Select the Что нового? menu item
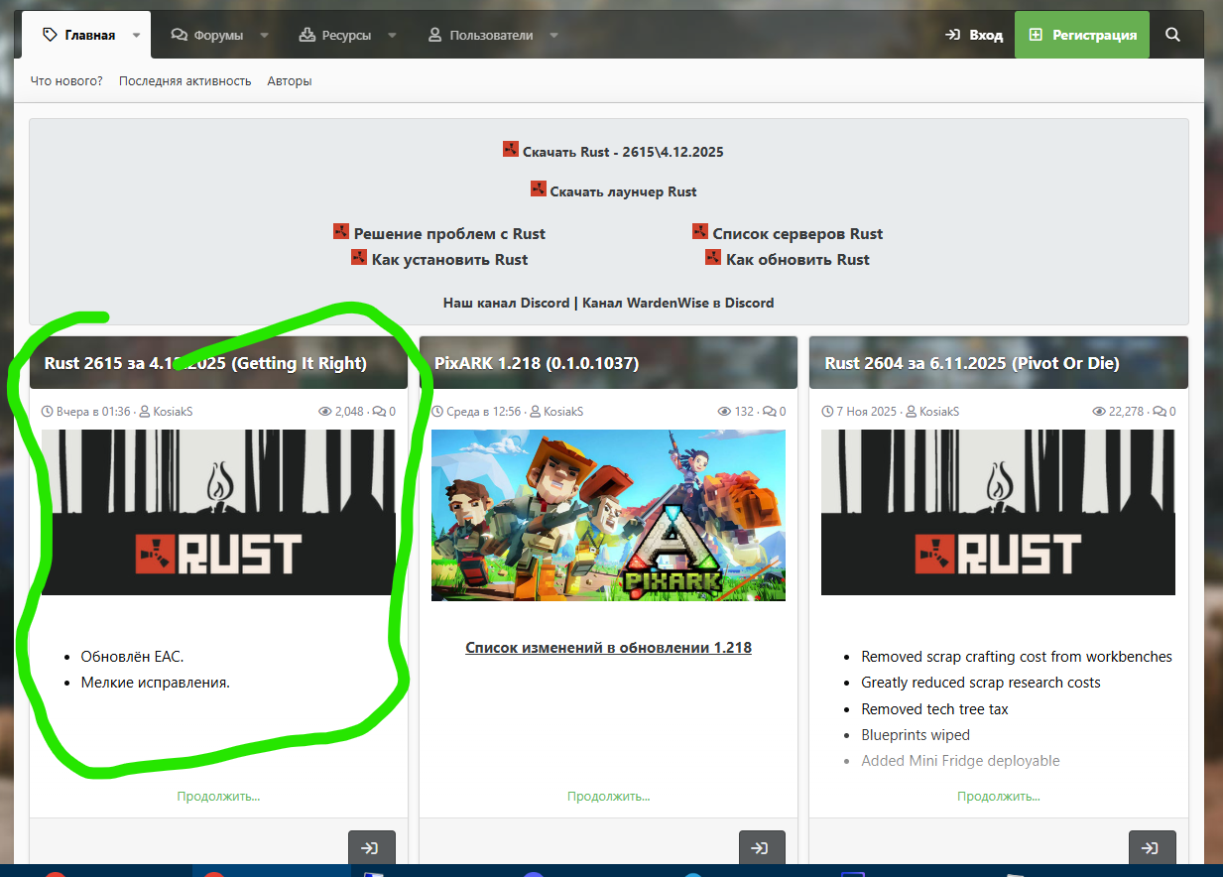1223x877 pixels. (66, 81)
